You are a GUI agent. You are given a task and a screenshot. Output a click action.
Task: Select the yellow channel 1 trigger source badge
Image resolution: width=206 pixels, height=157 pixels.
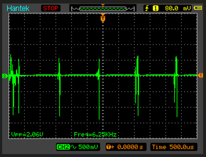coord(155,8)
